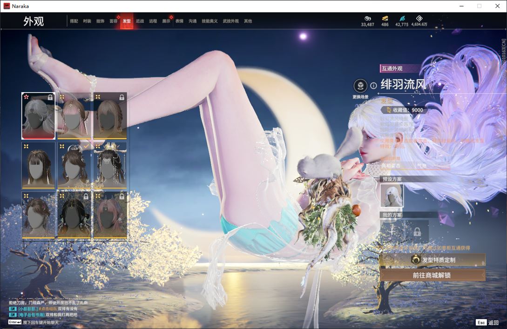Select the locked pink hairstyle in the bottom row
This screenshot has width=507, height=329.
(110, 215)
